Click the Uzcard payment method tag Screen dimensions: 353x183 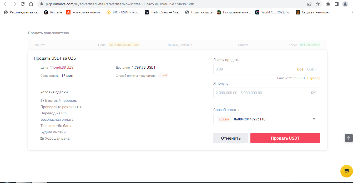(163, 75)
